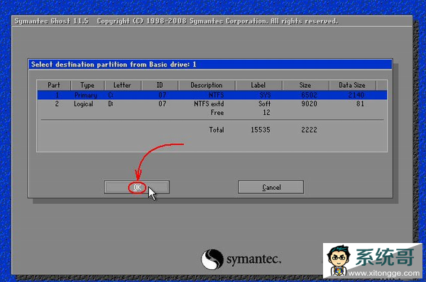The height and width of the screenshot is (282, 426).
Task: Click the xitongge cartoon mascot icon
Action: 339,260
